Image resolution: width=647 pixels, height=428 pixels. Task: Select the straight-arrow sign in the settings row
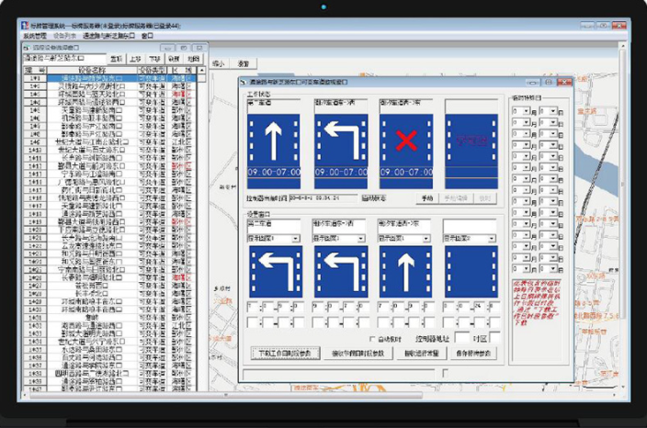pyautogui.click(x=405, y=271)
